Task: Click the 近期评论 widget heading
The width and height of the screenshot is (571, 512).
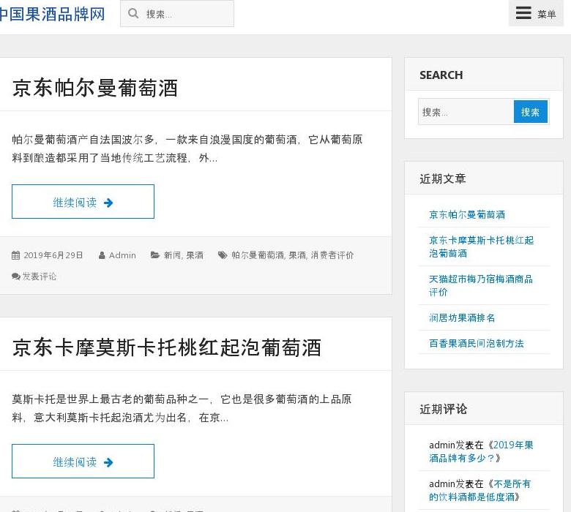Action: pyautogui.click(x=443, y=409)
